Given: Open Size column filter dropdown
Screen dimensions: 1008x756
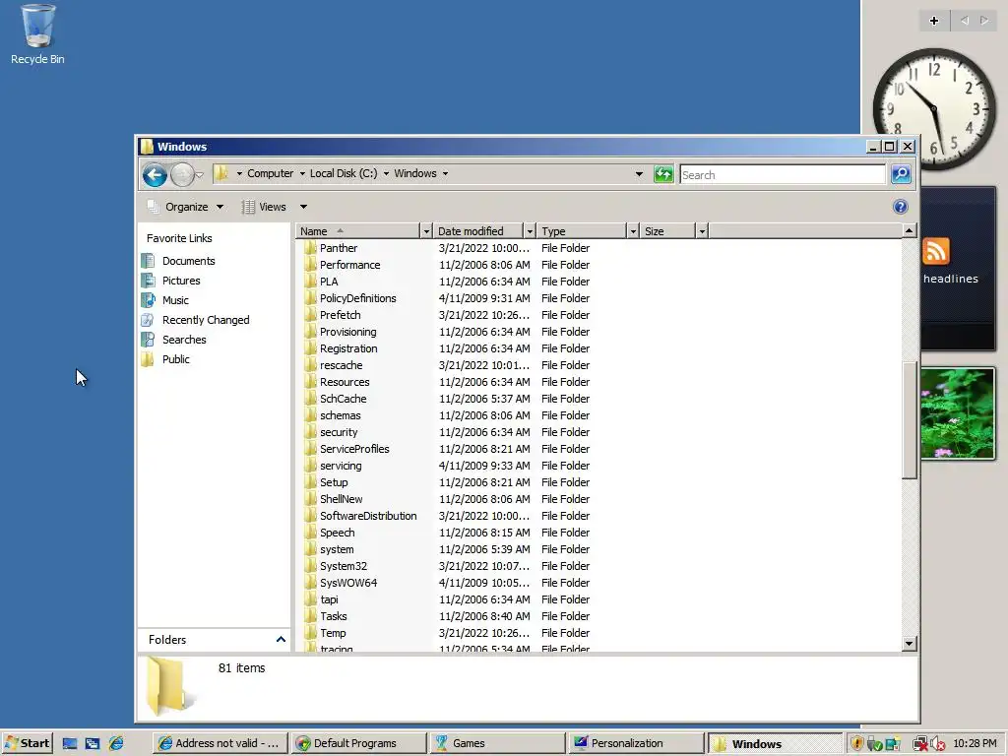Looking at the screenshot, I should coord(702,231).
